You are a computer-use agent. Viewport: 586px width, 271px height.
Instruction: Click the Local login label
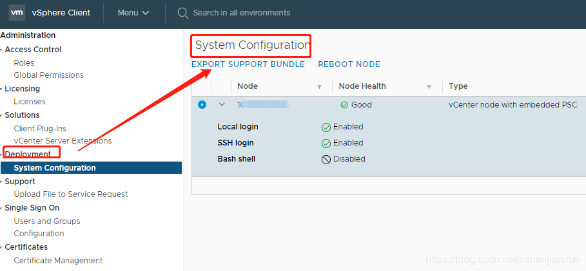238,127
